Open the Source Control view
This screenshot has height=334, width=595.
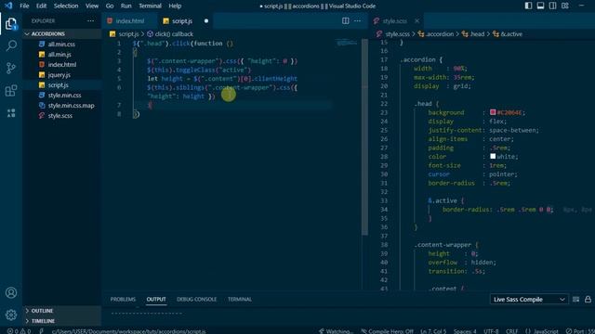(11, 68)
